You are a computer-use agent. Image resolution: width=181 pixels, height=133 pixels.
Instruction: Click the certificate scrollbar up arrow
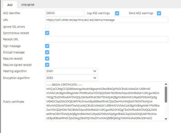(166, 84)
